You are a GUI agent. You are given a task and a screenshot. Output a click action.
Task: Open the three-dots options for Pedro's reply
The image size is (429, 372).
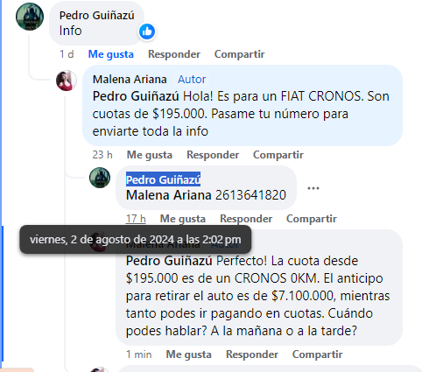(313, 188)
